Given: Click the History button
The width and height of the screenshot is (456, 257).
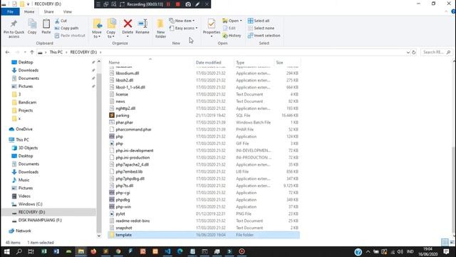Looking at the screenshot, I should (232, 36).
